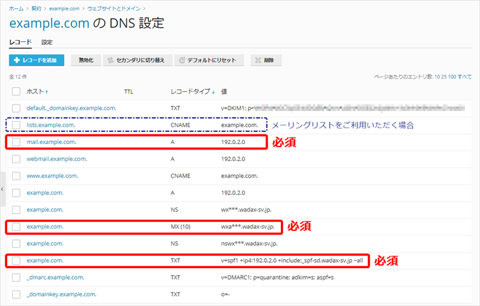Check the default._domainkey.example.com row checkbox
This screenshot has height=306, width=480.
click(16, 108)
